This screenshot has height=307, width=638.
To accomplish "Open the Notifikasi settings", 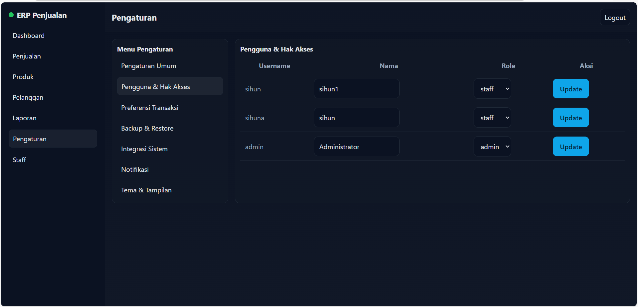I will click(x=135, y=169).
